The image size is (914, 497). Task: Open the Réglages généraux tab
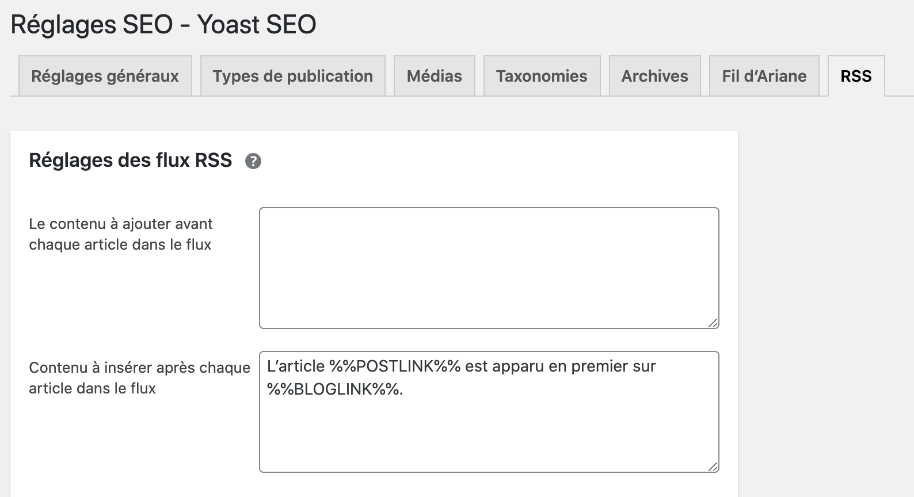coord(105,76)
